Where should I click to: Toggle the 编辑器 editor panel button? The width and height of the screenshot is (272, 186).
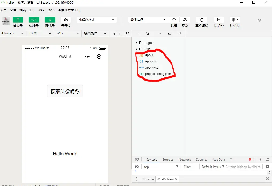[x=34, y=20]
